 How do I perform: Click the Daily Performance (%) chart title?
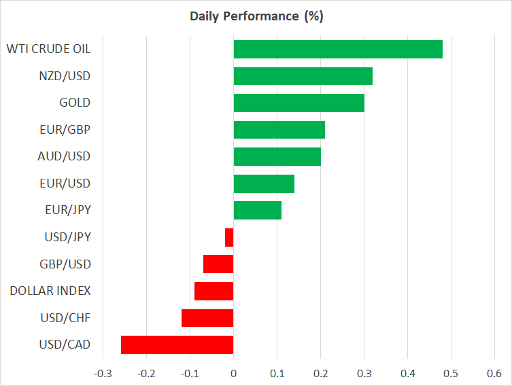256,16
